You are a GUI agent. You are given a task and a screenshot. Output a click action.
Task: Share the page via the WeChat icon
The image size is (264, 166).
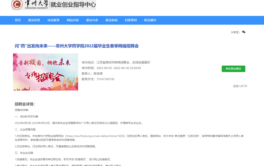coord(244,32)
